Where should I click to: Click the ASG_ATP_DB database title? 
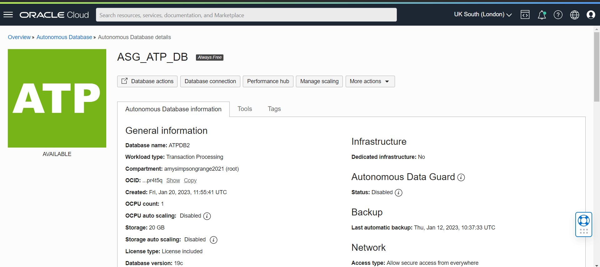pyautogui.click(x=152, y=57)
